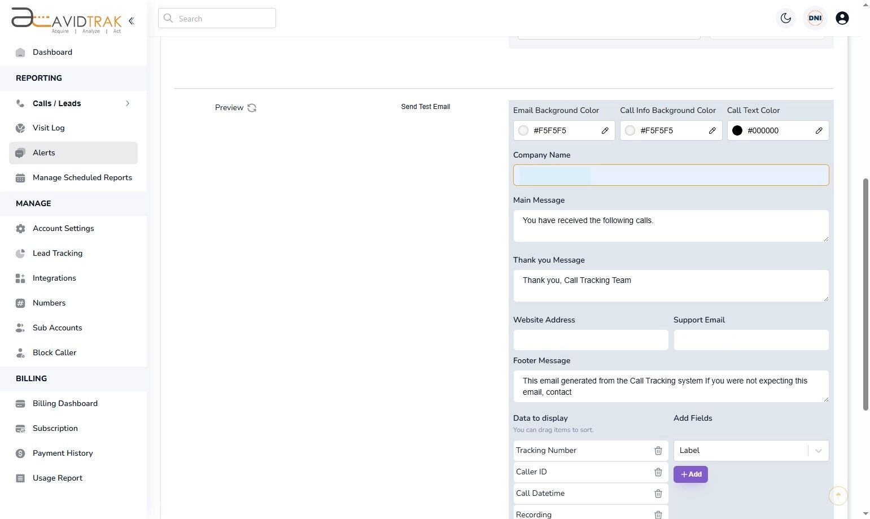Click the Thank you Message textarea

tap(671, 286)
